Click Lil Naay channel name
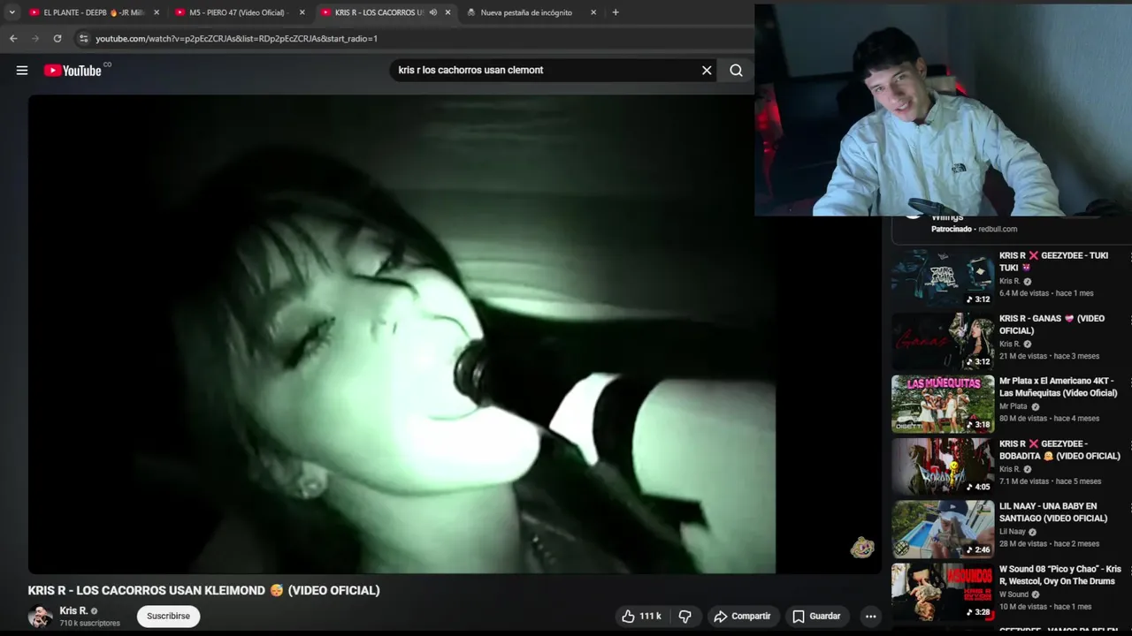The width and height of the screenshot is (1132, 636). click(x=1013, y=532)
